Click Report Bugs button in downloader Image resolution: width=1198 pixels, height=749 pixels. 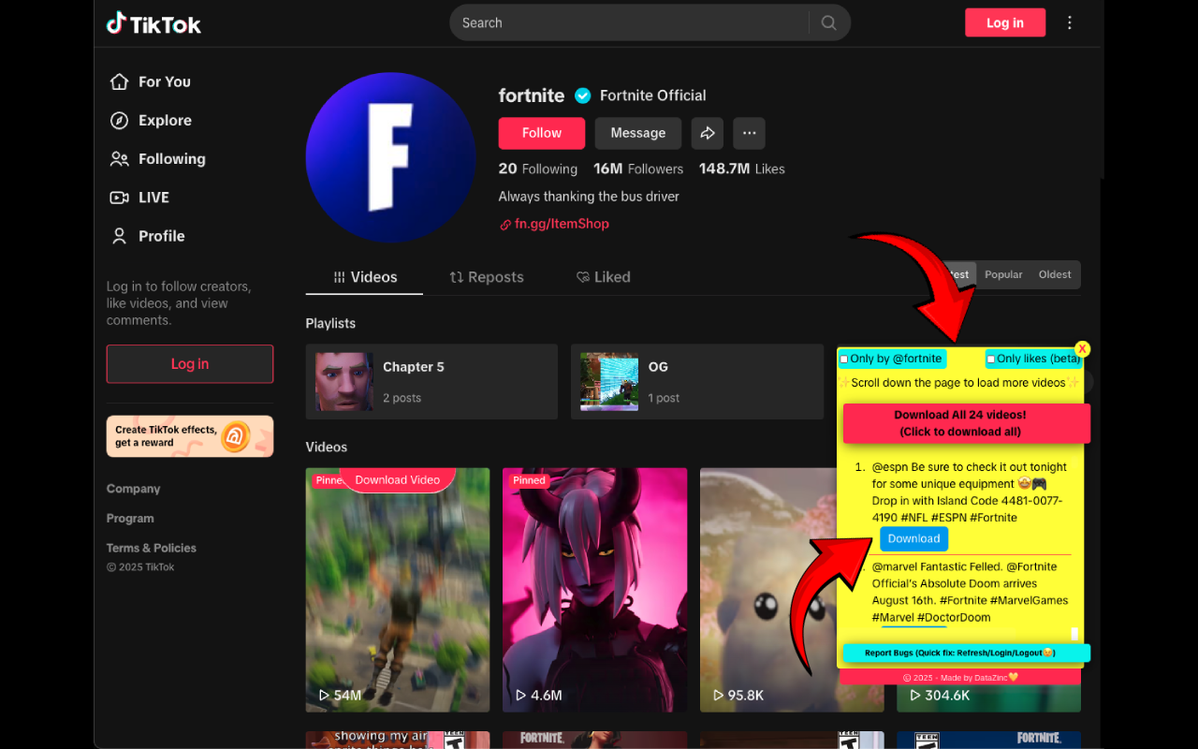pos(967,653)
